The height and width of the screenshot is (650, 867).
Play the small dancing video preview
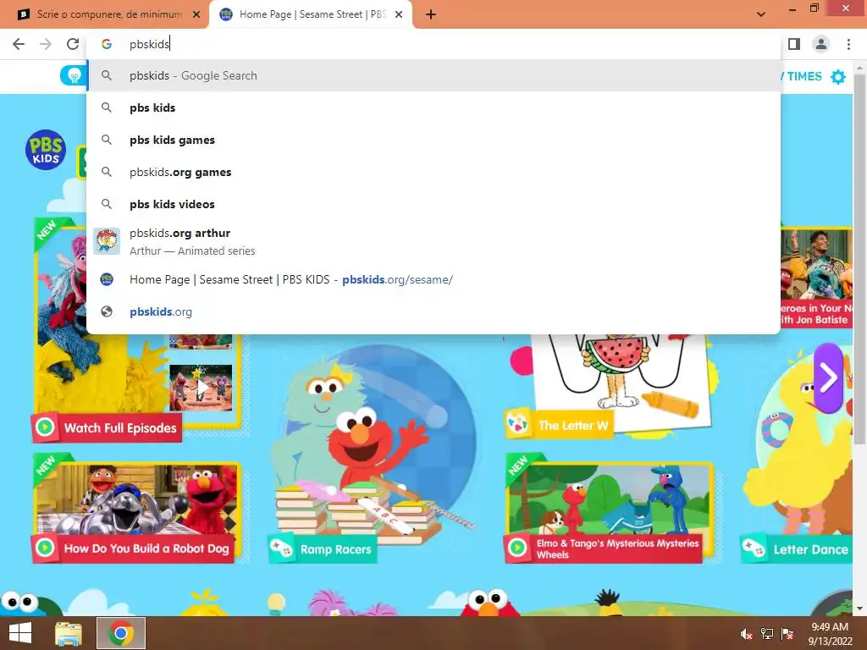tap(201, 388)
